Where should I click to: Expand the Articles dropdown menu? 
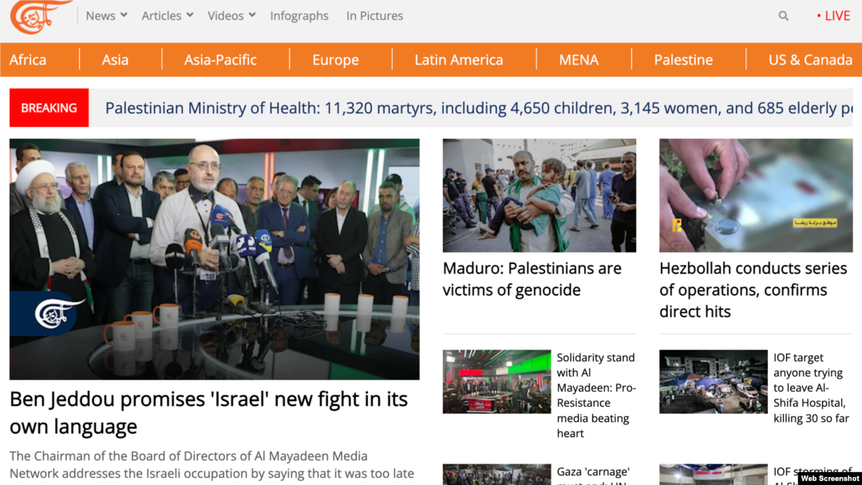[x=167, y=16]
